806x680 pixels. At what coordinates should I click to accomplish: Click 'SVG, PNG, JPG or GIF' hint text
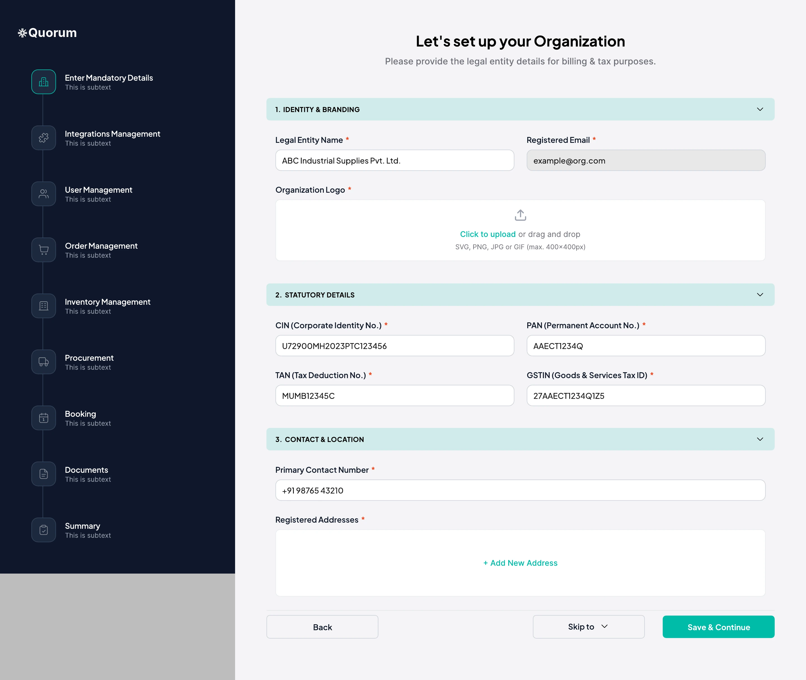point(520,247)
